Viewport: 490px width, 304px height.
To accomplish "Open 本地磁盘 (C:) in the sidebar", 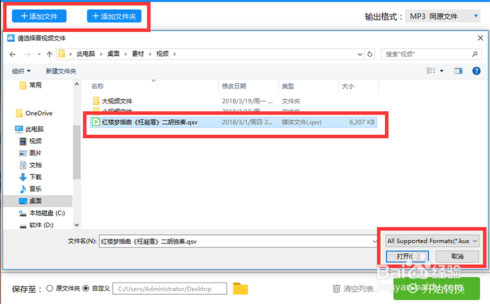I will [x=47, y=213].
